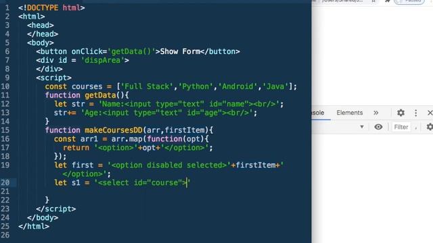This screenshot has height=243, width=433.
Task: Click 'makeCoursesDD' function name on line 15
Action: (114, 130)
